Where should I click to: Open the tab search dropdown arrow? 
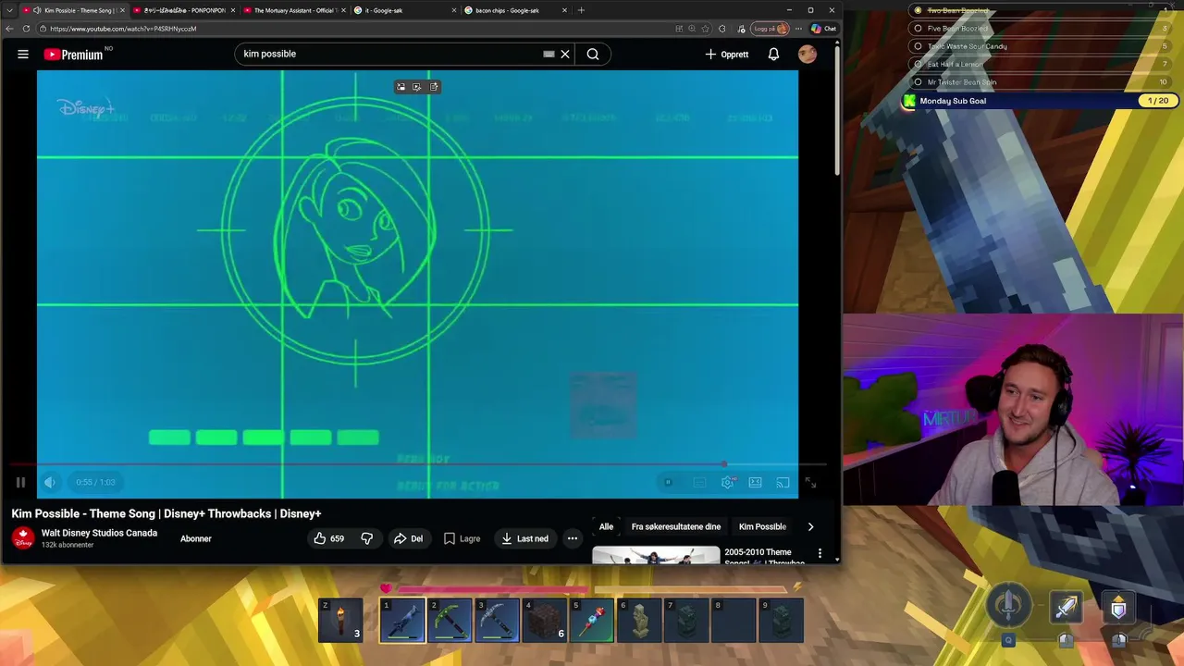(x=9, y=10)
